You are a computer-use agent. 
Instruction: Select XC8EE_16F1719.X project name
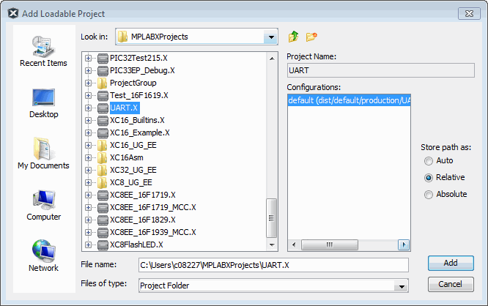click(143, 195)
